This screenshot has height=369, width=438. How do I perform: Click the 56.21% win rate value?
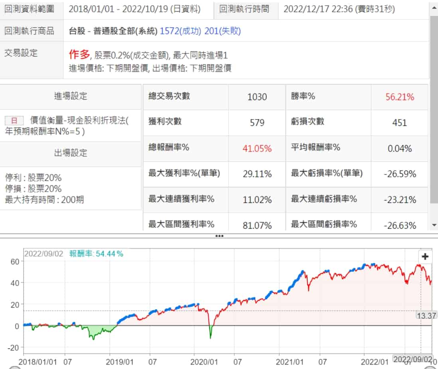(x=400, y=97)
